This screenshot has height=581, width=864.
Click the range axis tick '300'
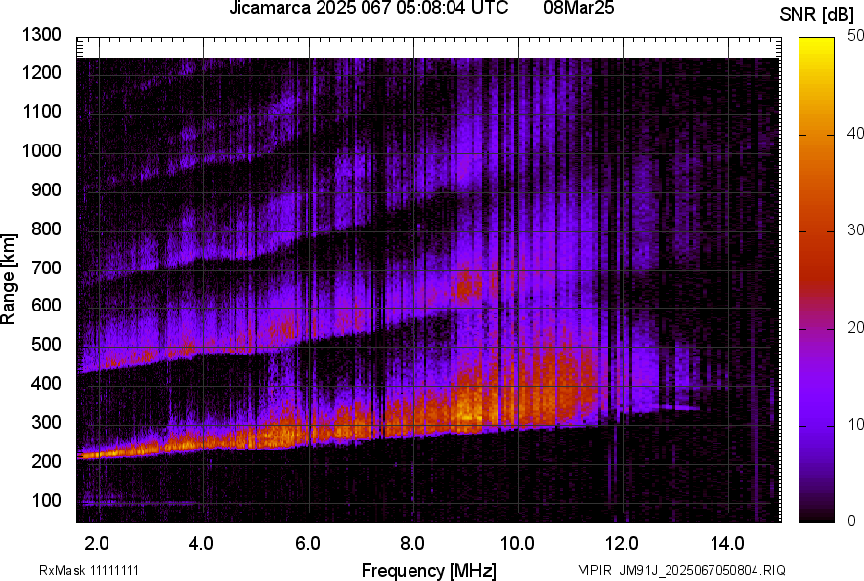click(x=46, y=422)
